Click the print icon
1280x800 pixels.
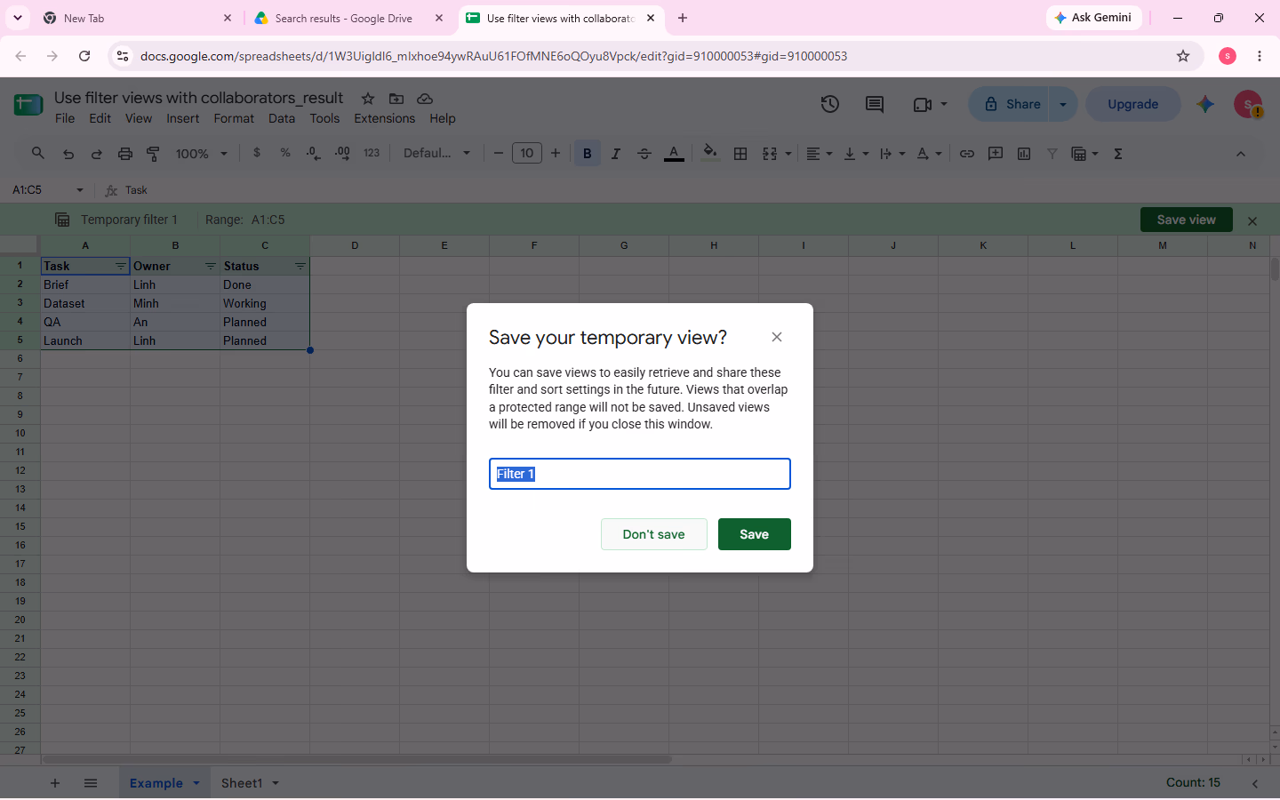point(125,154)
